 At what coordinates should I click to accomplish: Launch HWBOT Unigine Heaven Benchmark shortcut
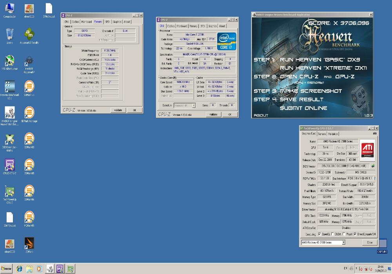9,116
